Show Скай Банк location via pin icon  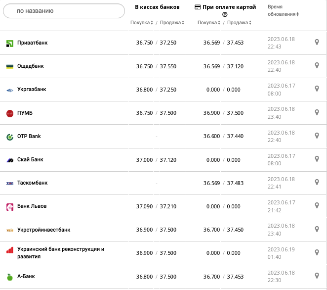(x=317, y=159)
